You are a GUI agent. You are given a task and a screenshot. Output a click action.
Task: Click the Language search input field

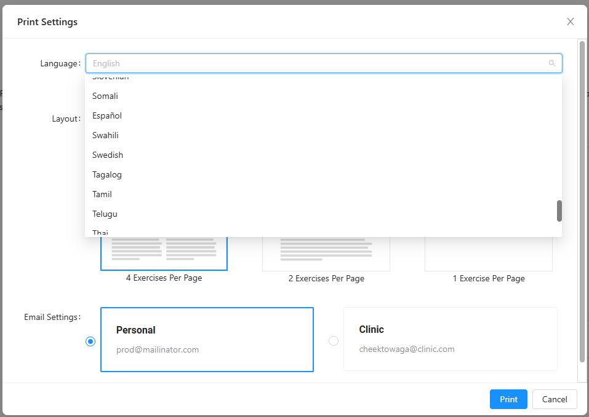coord(317,63)
